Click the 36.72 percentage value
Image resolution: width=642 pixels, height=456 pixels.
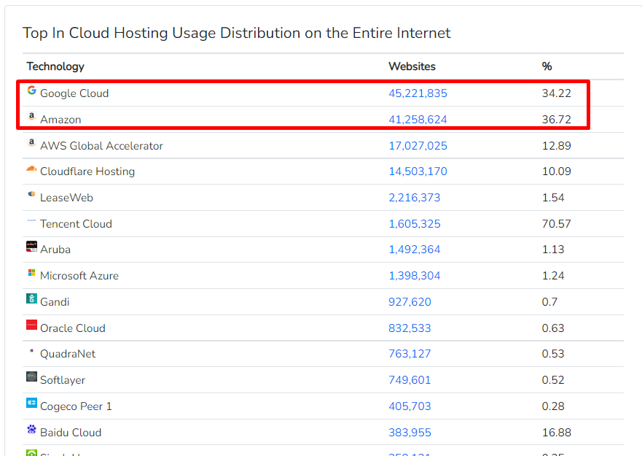[557, 120]
